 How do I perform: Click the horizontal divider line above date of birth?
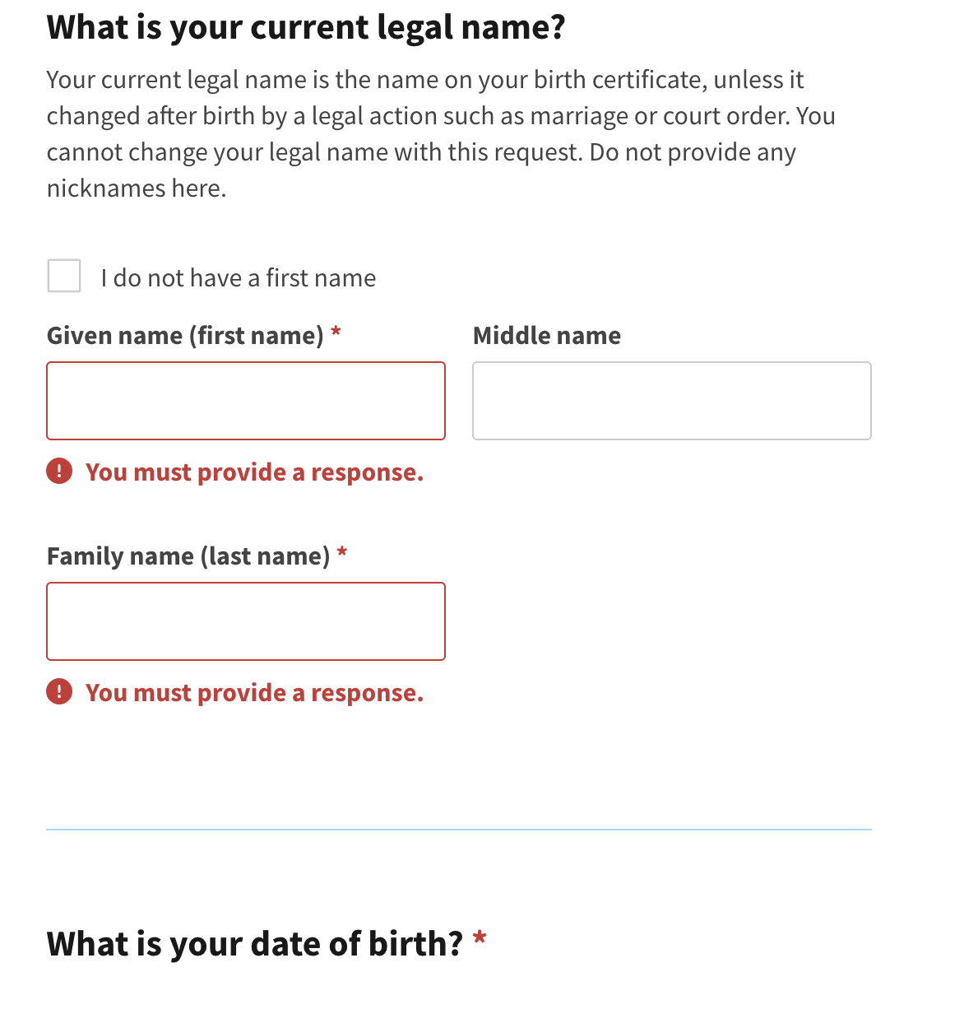pos(459,830)
